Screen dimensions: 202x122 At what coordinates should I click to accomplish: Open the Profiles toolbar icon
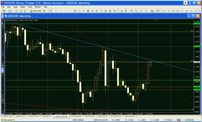click(9, 11)
